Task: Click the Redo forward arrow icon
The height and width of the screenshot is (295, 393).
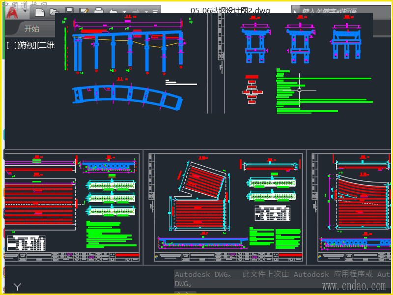Action: tap(137, 11)
